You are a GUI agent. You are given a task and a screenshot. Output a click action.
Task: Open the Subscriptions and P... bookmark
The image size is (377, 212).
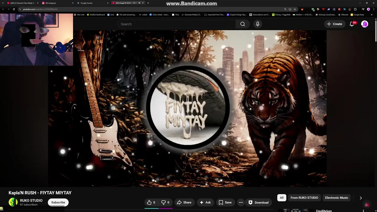coord(259,14)
